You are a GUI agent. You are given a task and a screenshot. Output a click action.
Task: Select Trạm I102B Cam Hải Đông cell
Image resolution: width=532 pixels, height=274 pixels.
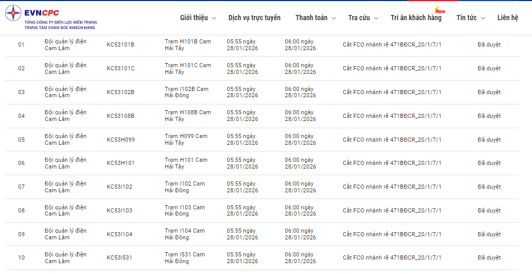(x=187, y=92)
